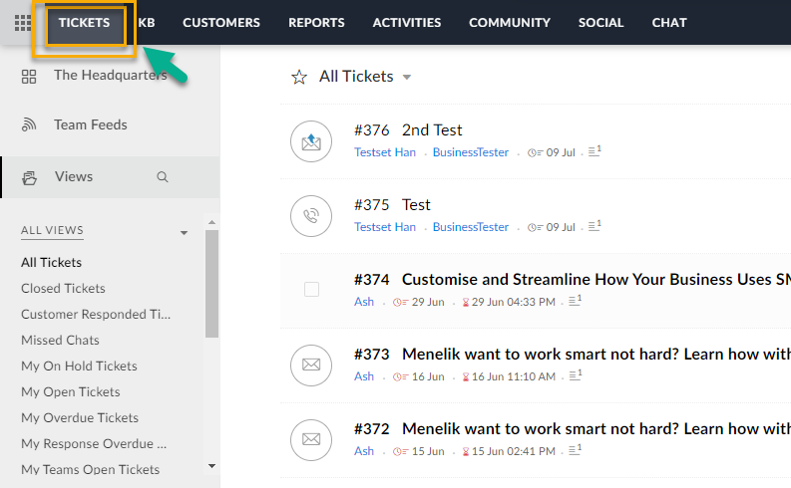This screenshot has width=791, height=488.
Task: Click BusinessTester account on ticket #376
Action: tap(471, 152)
